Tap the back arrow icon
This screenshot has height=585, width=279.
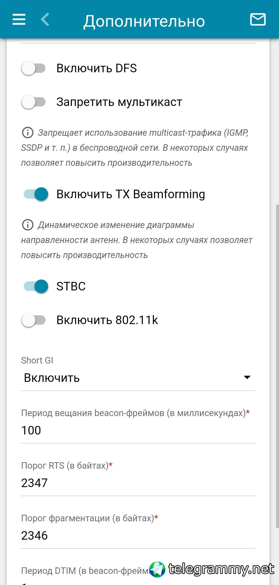click(x=45, y=19)
